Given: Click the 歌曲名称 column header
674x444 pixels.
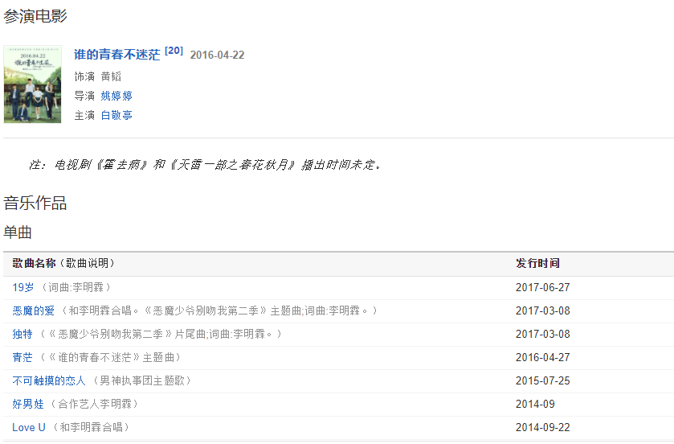Looking at the screenshot, I should click(34, 263).
